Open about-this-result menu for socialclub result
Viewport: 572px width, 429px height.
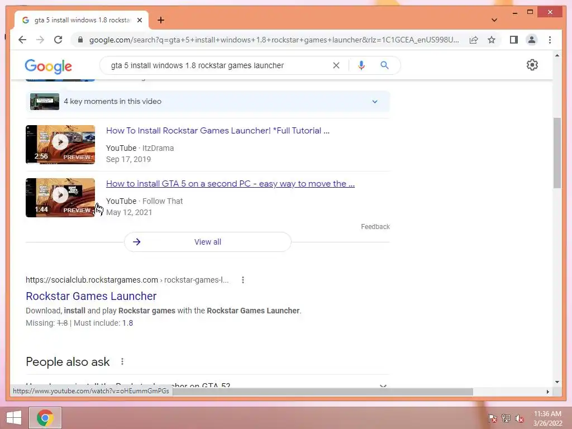click(243, 280)
